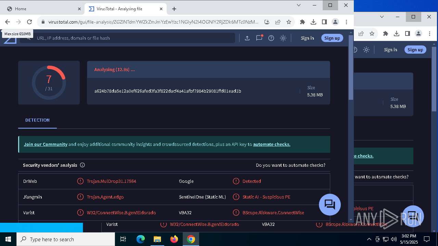Click Do you want to automate checks?
The width and height of the screenshot is (438, 246).
pos(291,165)
